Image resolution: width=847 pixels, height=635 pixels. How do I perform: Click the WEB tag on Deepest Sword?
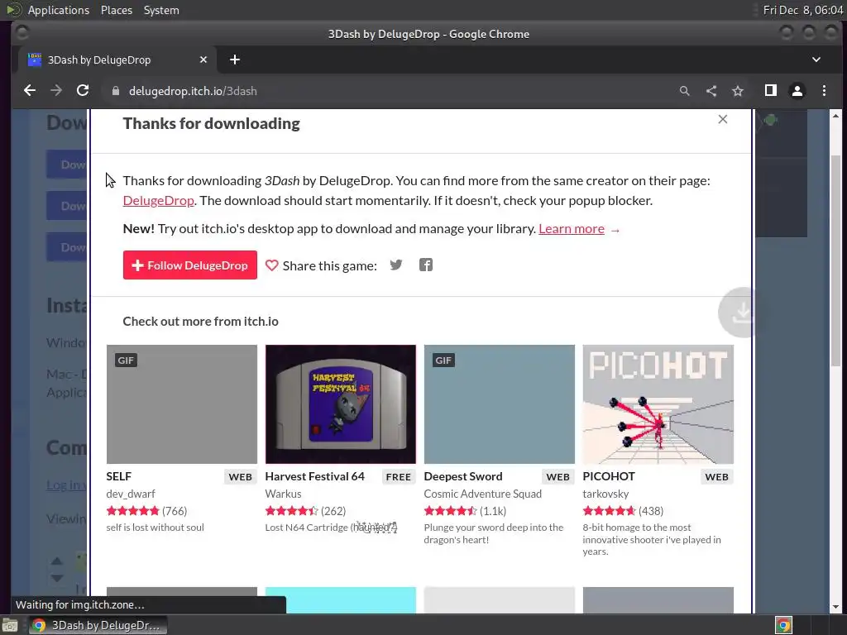(558, 477)
